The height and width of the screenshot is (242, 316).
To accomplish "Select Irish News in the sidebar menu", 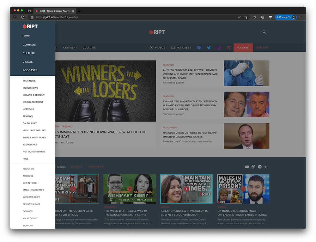I will tap(29, 81).
